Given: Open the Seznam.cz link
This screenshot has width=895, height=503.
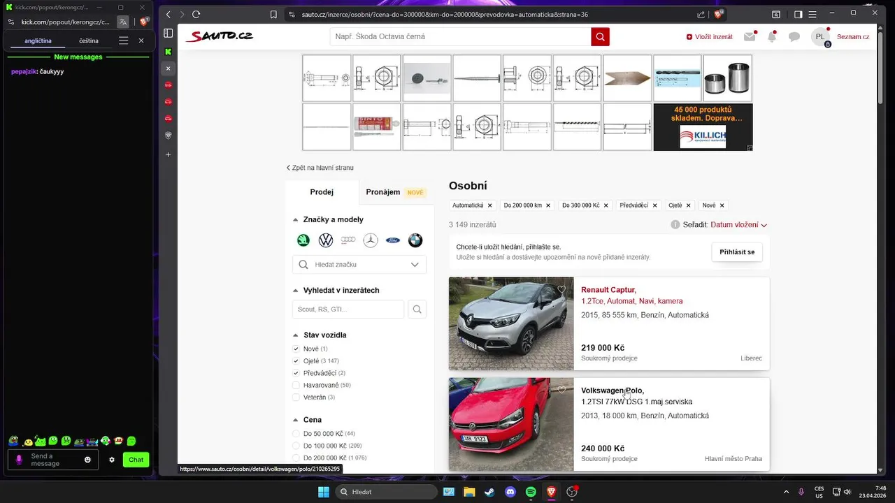Looking at the screenshot, I should 853,36.
